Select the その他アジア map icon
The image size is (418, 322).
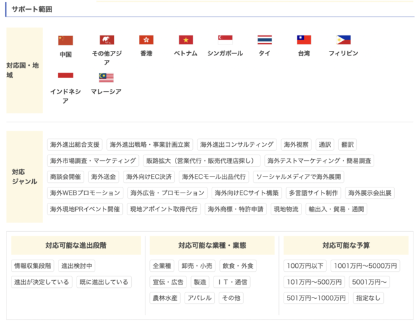click(107, 40)
